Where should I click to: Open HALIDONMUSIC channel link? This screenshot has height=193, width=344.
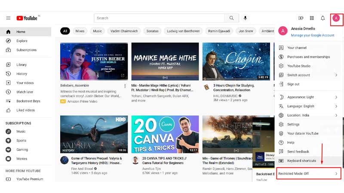click(225, 96)
